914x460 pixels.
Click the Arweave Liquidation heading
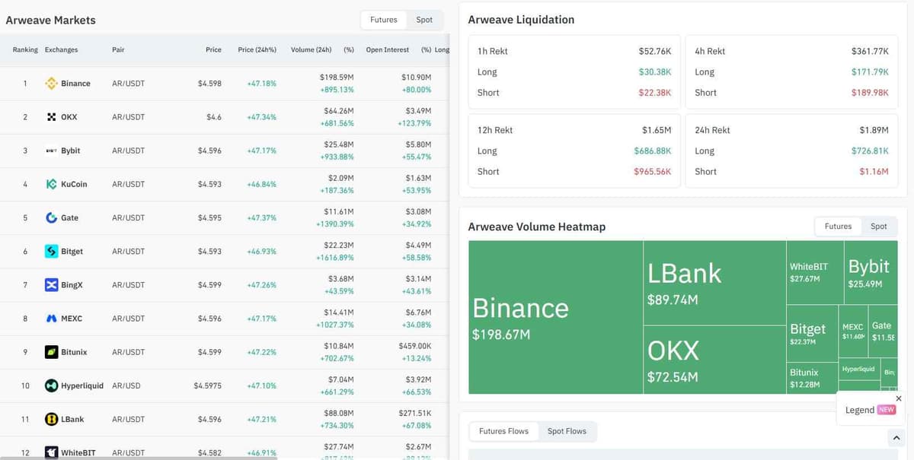(x=521, y=20)
